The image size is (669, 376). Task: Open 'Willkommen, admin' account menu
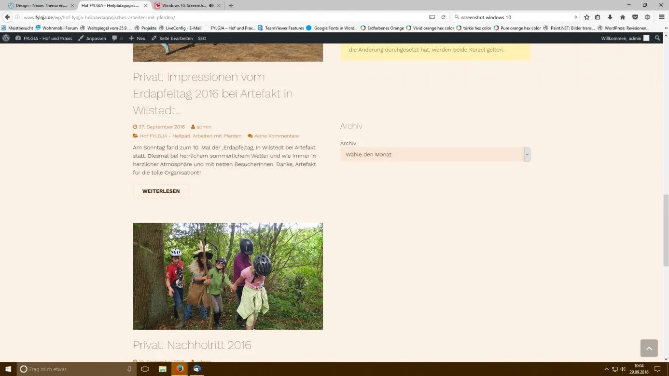625,38
